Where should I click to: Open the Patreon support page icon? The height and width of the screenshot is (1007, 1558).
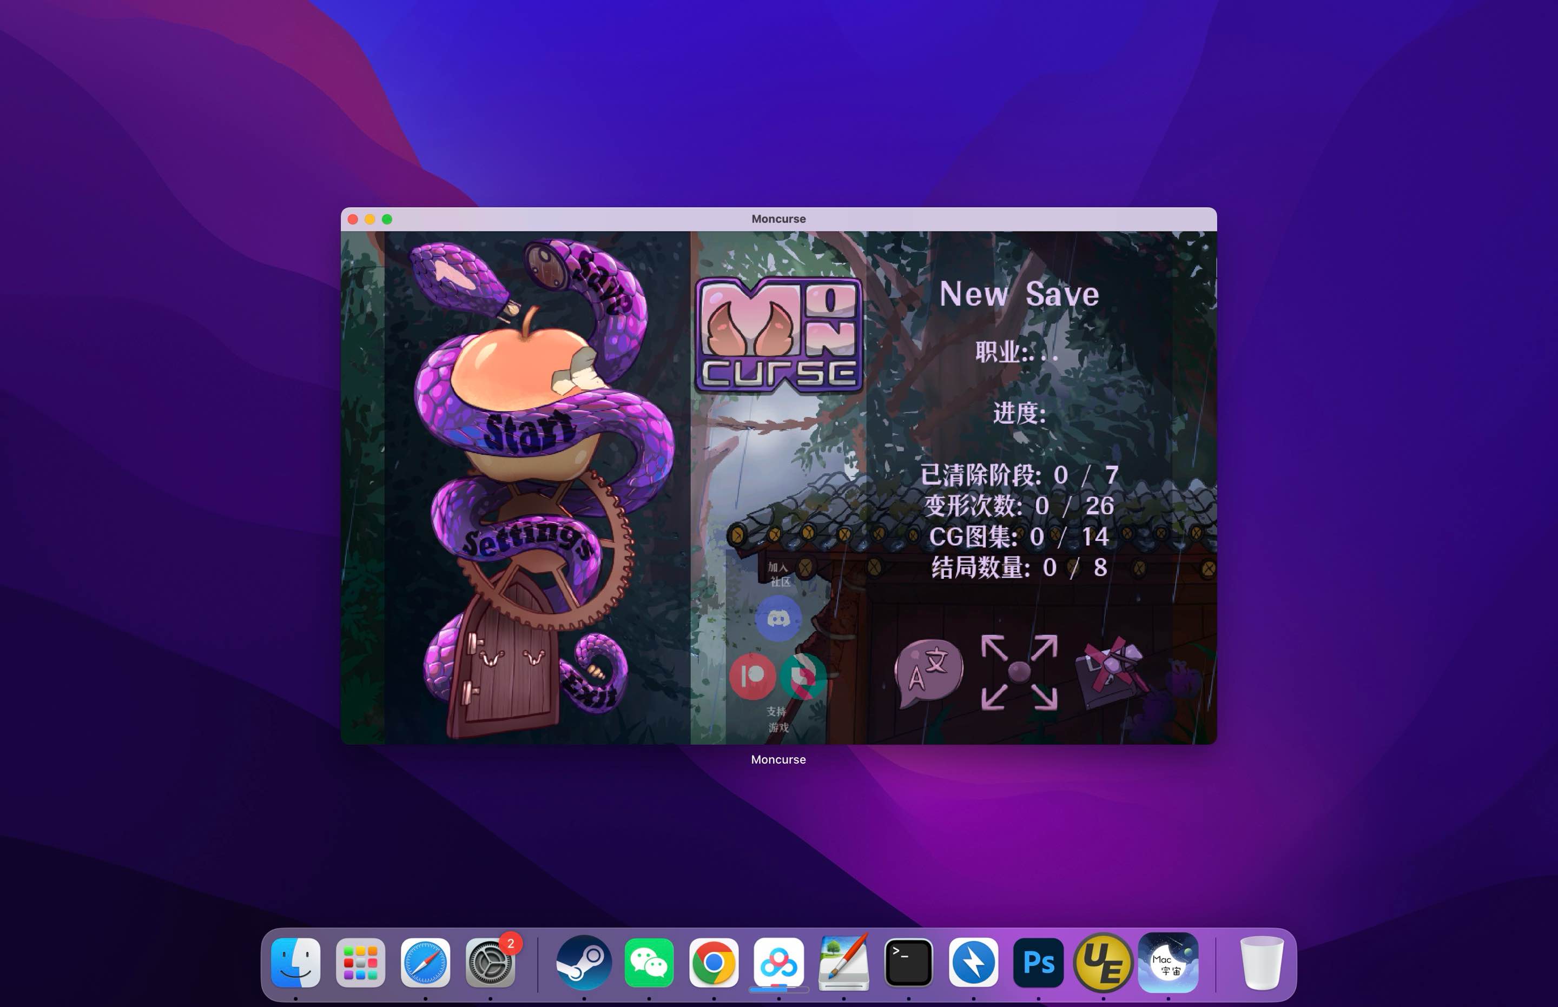[x=752, y=678]
